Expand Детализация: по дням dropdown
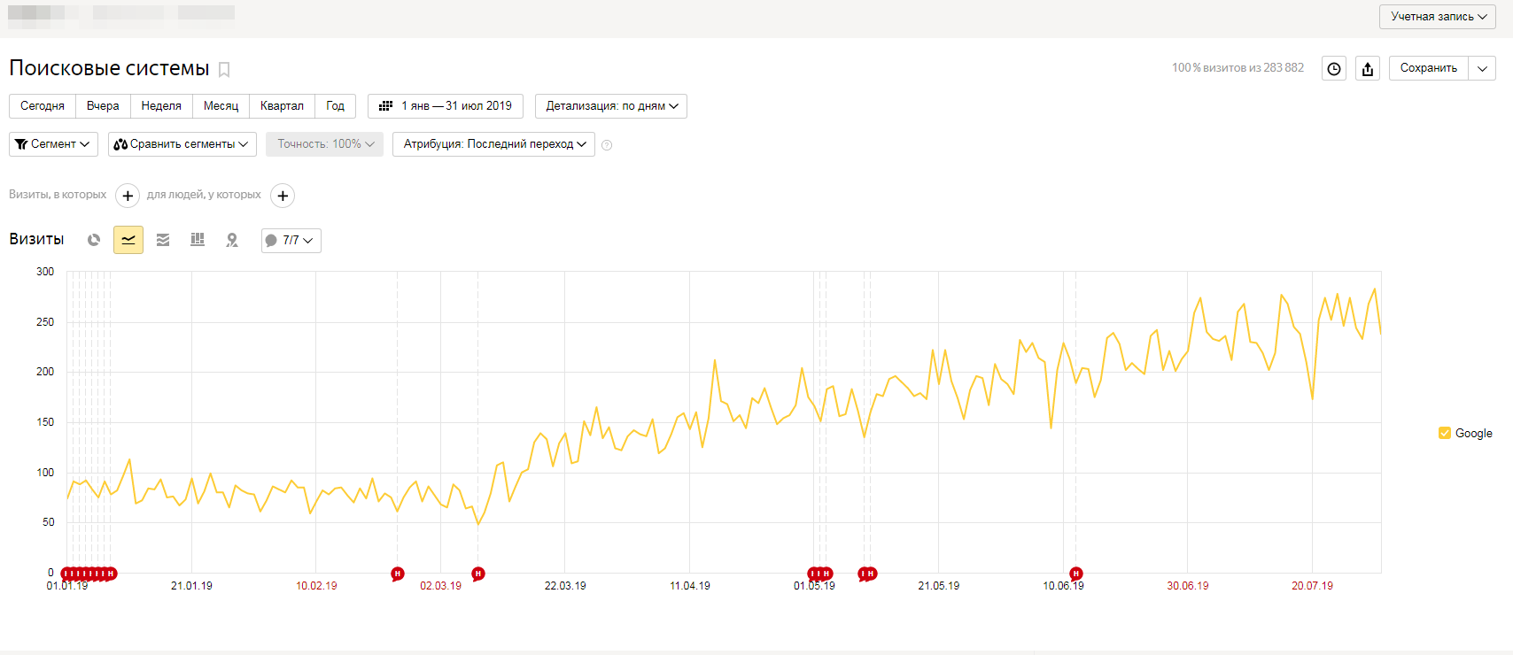The image size is (1513, 655). [x=611, y=106]
